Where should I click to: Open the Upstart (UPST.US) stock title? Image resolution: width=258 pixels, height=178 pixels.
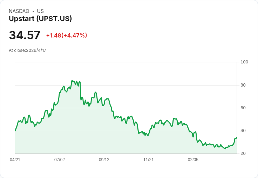[40, 19]
